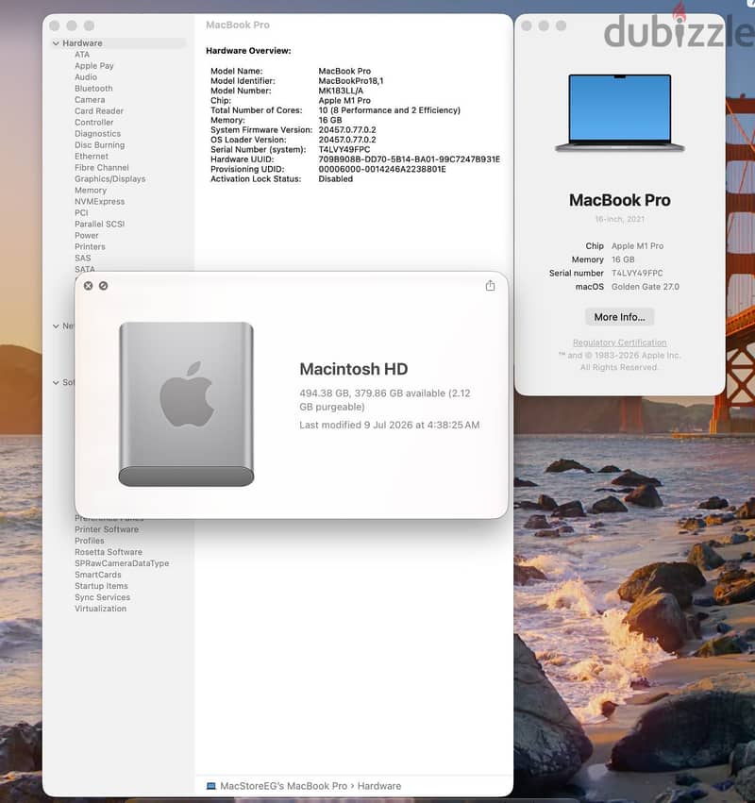Select Profiles in the sidebar
Image resolution: width=755 pixels, height=803 pixels.
[x=90, y=541]
